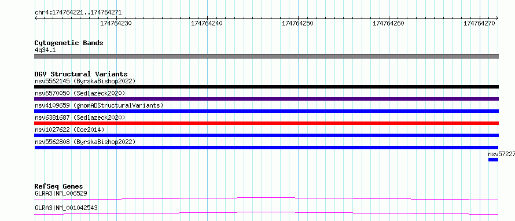This screenshot has width=515, height=221.
Task: Click ruler position 174764230
Action: coord(116,23)
